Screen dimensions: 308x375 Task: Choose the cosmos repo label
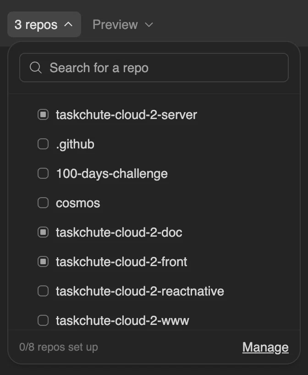coord(78,203)
